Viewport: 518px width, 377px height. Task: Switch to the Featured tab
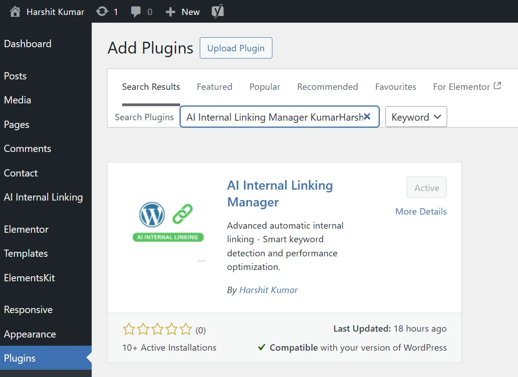click(x=214, y=87)
